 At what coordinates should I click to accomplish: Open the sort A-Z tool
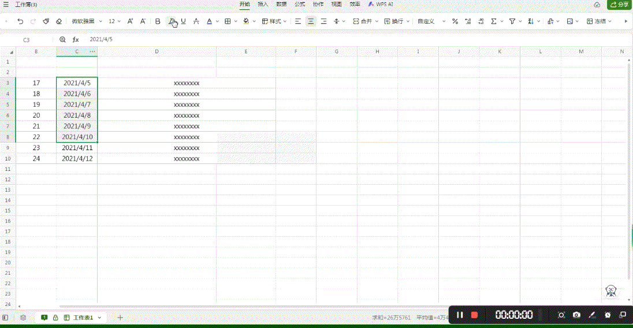click(x=531, y=21)
